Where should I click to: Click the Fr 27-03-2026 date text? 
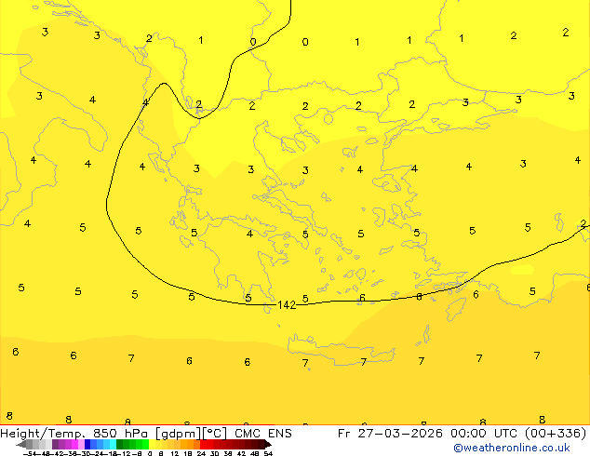tap(390, 434)
